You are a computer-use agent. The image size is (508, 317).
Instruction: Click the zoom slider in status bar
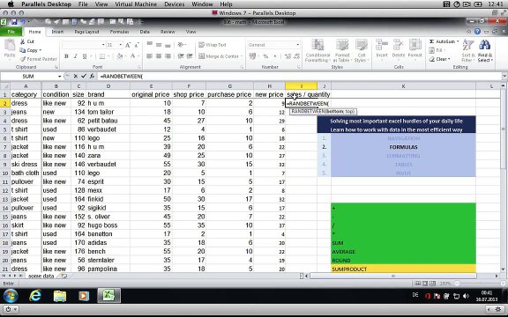point(480,284)
